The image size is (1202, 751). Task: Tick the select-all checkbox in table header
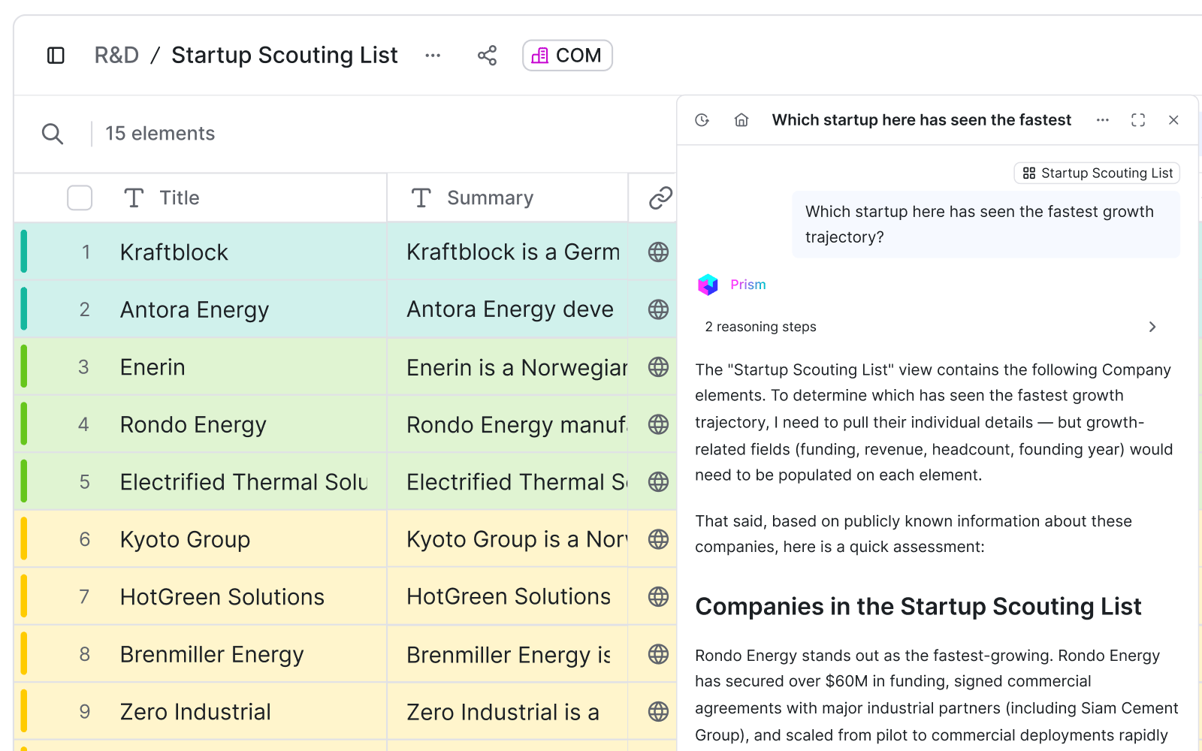pos(80,198)
